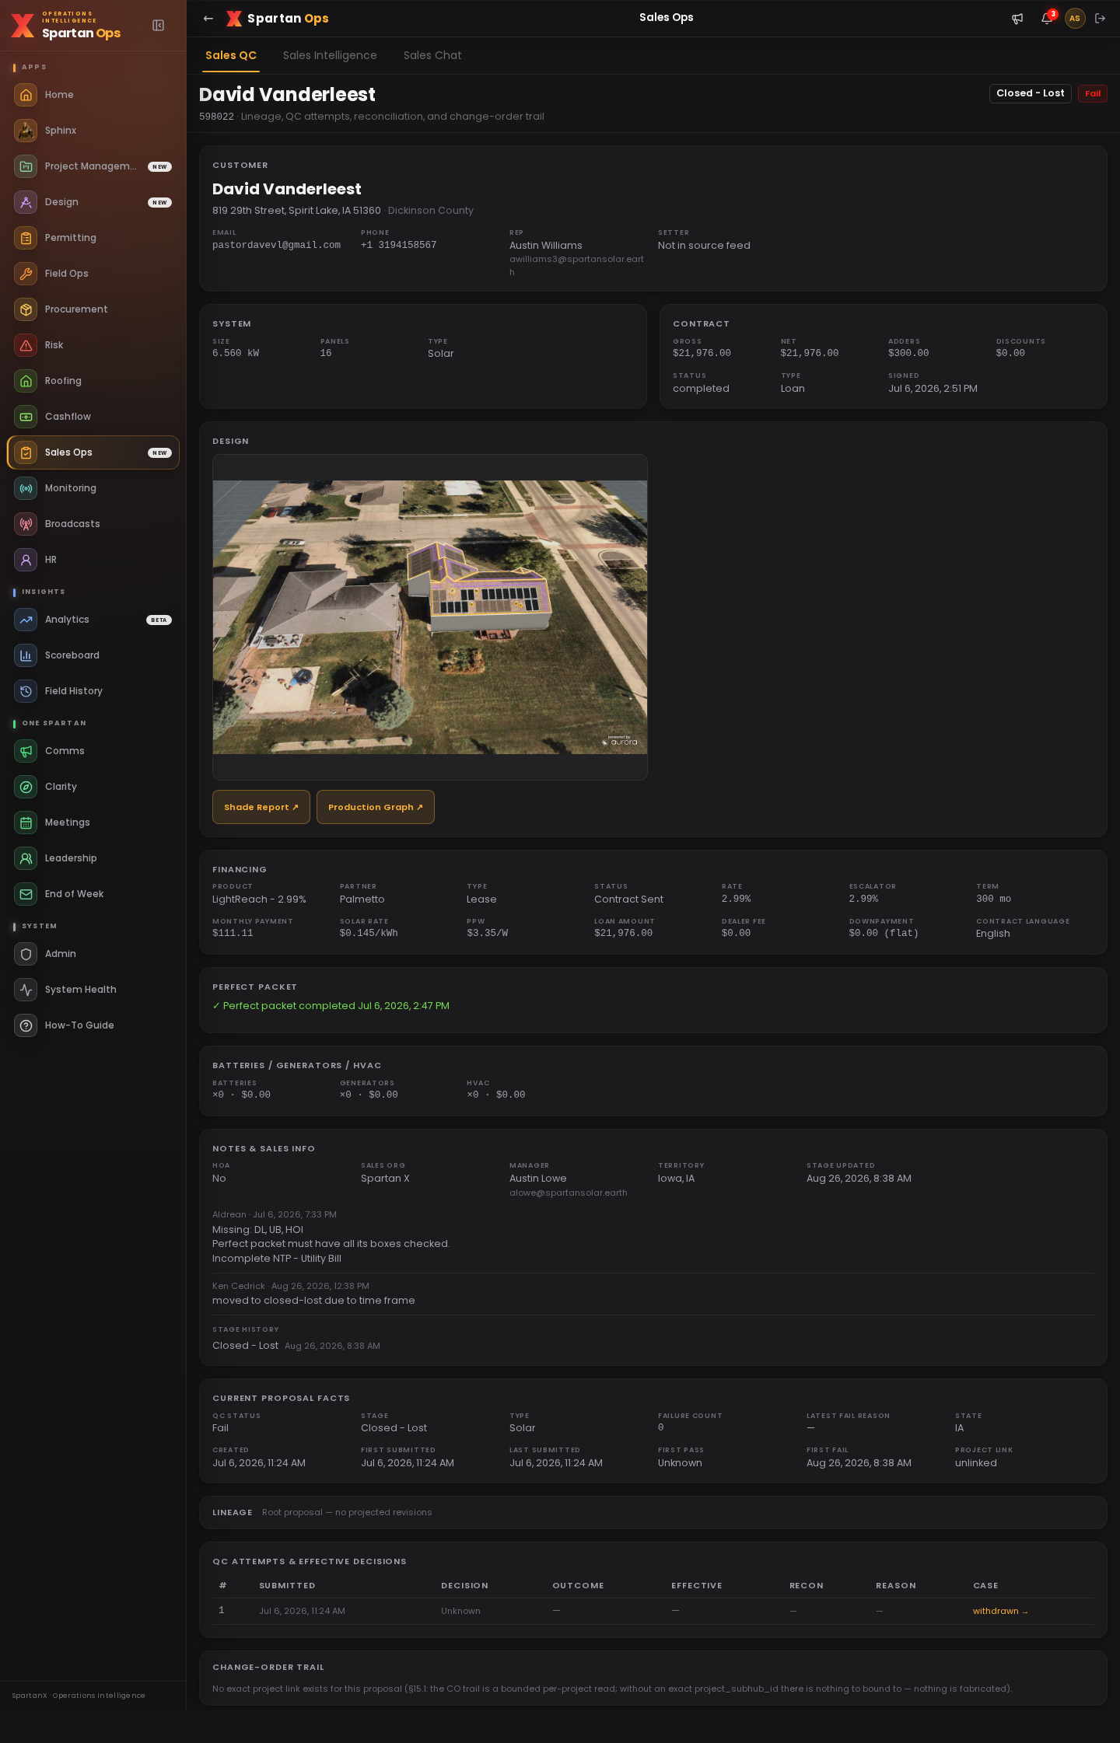Open Analytics insights
This screenshot has height=1743, width=1120.
tap(93, 620)
